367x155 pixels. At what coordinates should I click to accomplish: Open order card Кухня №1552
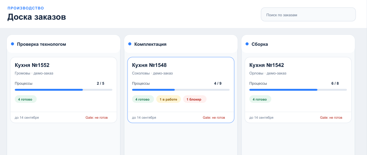click(64, 90)
